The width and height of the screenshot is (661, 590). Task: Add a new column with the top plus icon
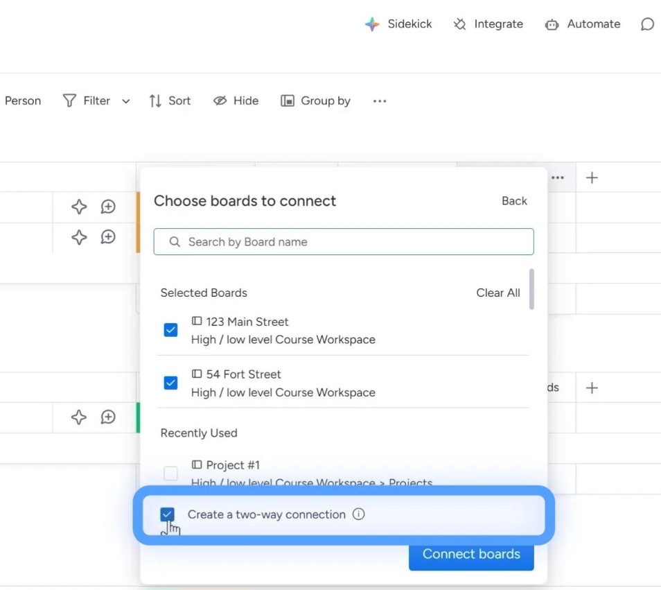pyautogui.click(x=592, y=178)
